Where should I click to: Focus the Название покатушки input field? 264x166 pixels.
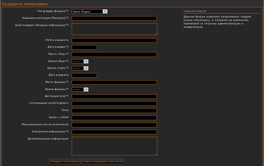pos(114,19)
